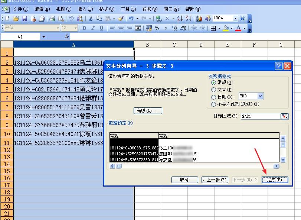
Task: Cut the selection with the scissors icon
Action: pyautogui.click(x=91, y=19)
